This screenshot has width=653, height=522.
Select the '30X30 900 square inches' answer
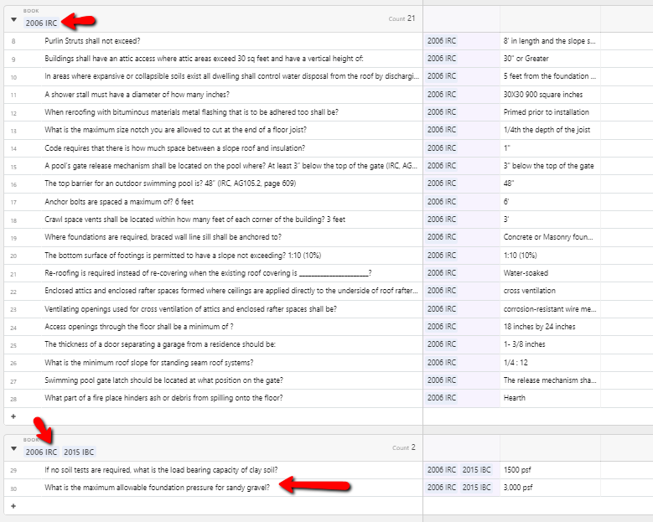click(x=543, y=95)
